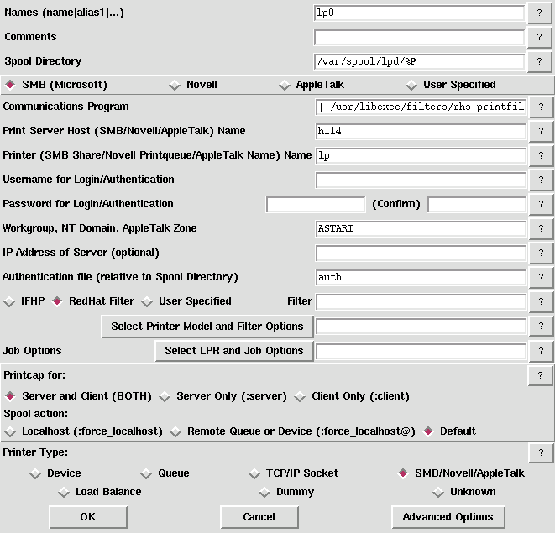Choose Server Only (:server) printcap option

point(165,396)
